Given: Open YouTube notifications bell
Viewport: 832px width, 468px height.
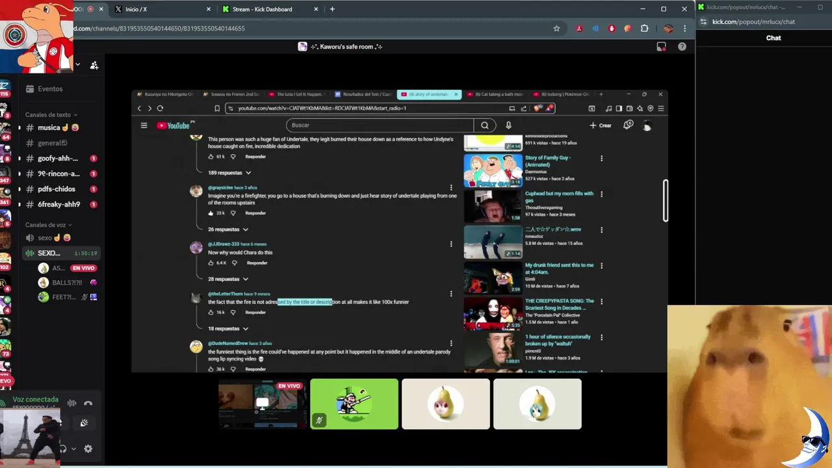Looking at the screenshot, I should (x=628, y=125).
